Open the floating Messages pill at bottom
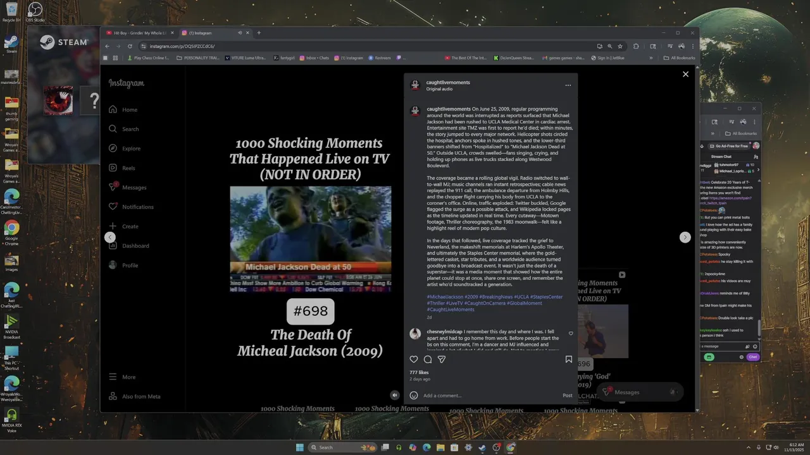Screen dimensions: 810x455 click(640, 392)
